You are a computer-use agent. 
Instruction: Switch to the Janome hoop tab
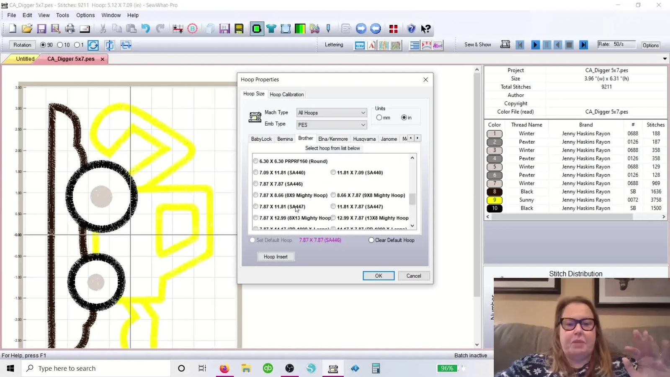(x=389, y=139)
